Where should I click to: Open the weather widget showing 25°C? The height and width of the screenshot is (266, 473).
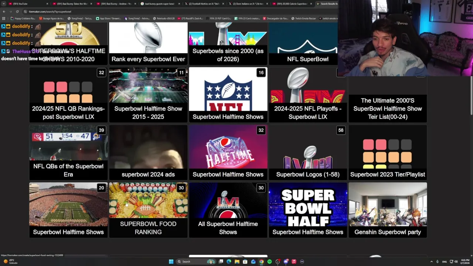[x=10, y=262]
